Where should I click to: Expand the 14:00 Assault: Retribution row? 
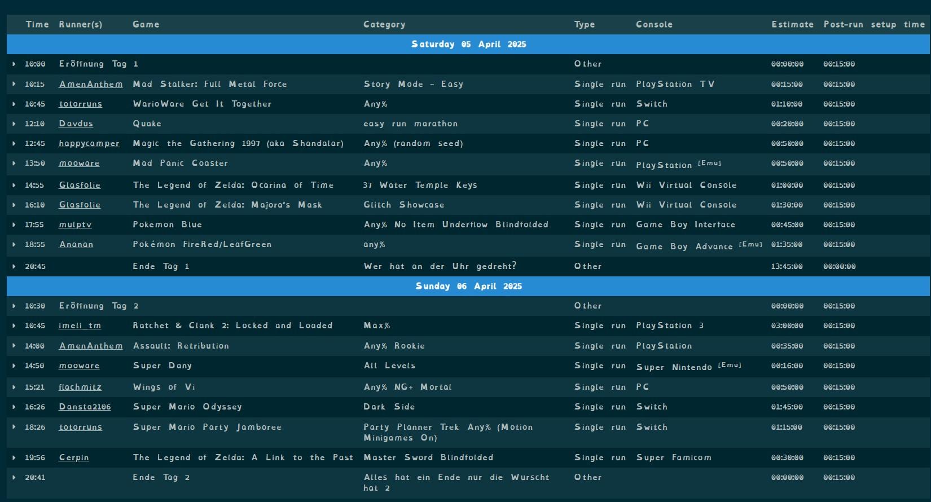(x=14, y=346)
